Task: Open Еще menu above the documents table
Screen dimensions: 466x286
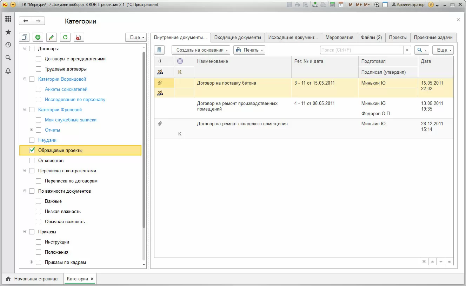Action: pyautogui.click(x=443, y=50)
